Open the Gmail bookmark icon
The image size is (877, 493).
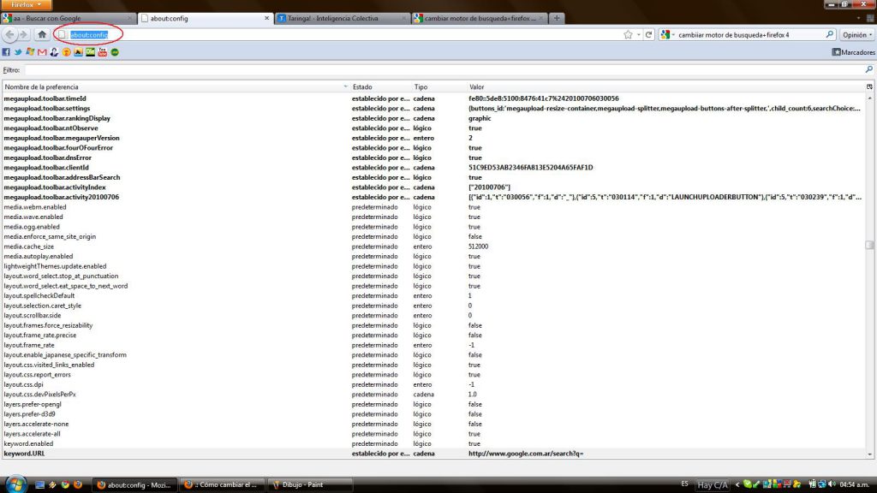(x=42, y=52)
